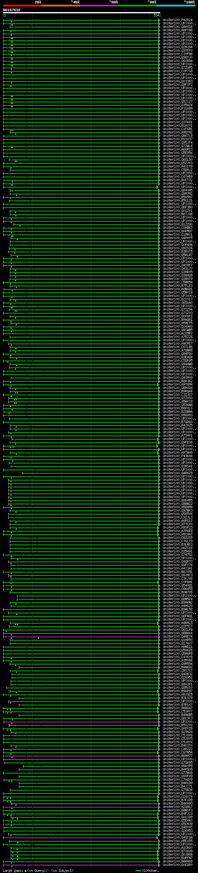Open hit UniRef100_P42824
The width and height of the screenshot is (198, 873).
(x=178, y=20)
